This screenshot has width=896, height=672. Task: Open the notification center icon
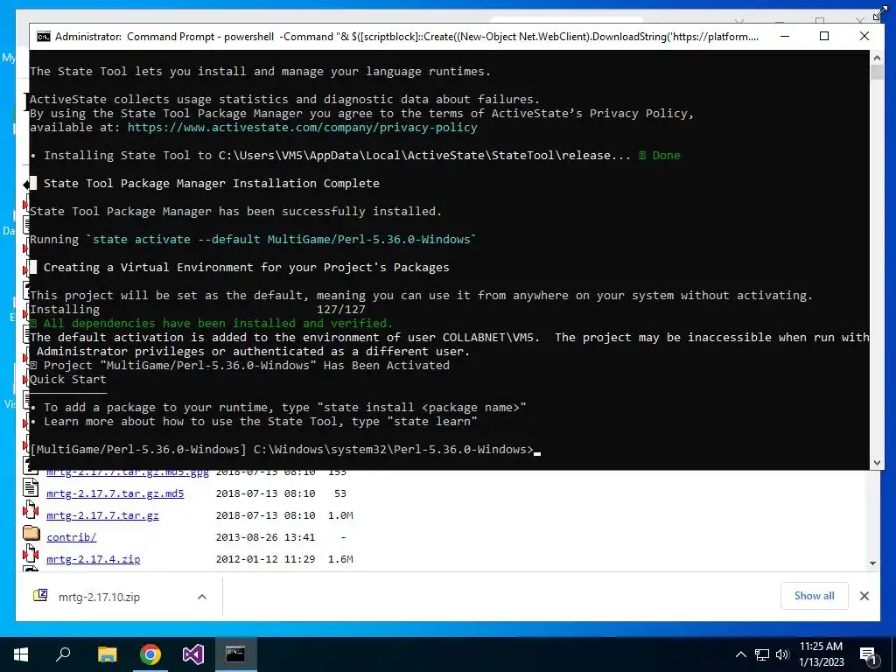tap(869, 655)
